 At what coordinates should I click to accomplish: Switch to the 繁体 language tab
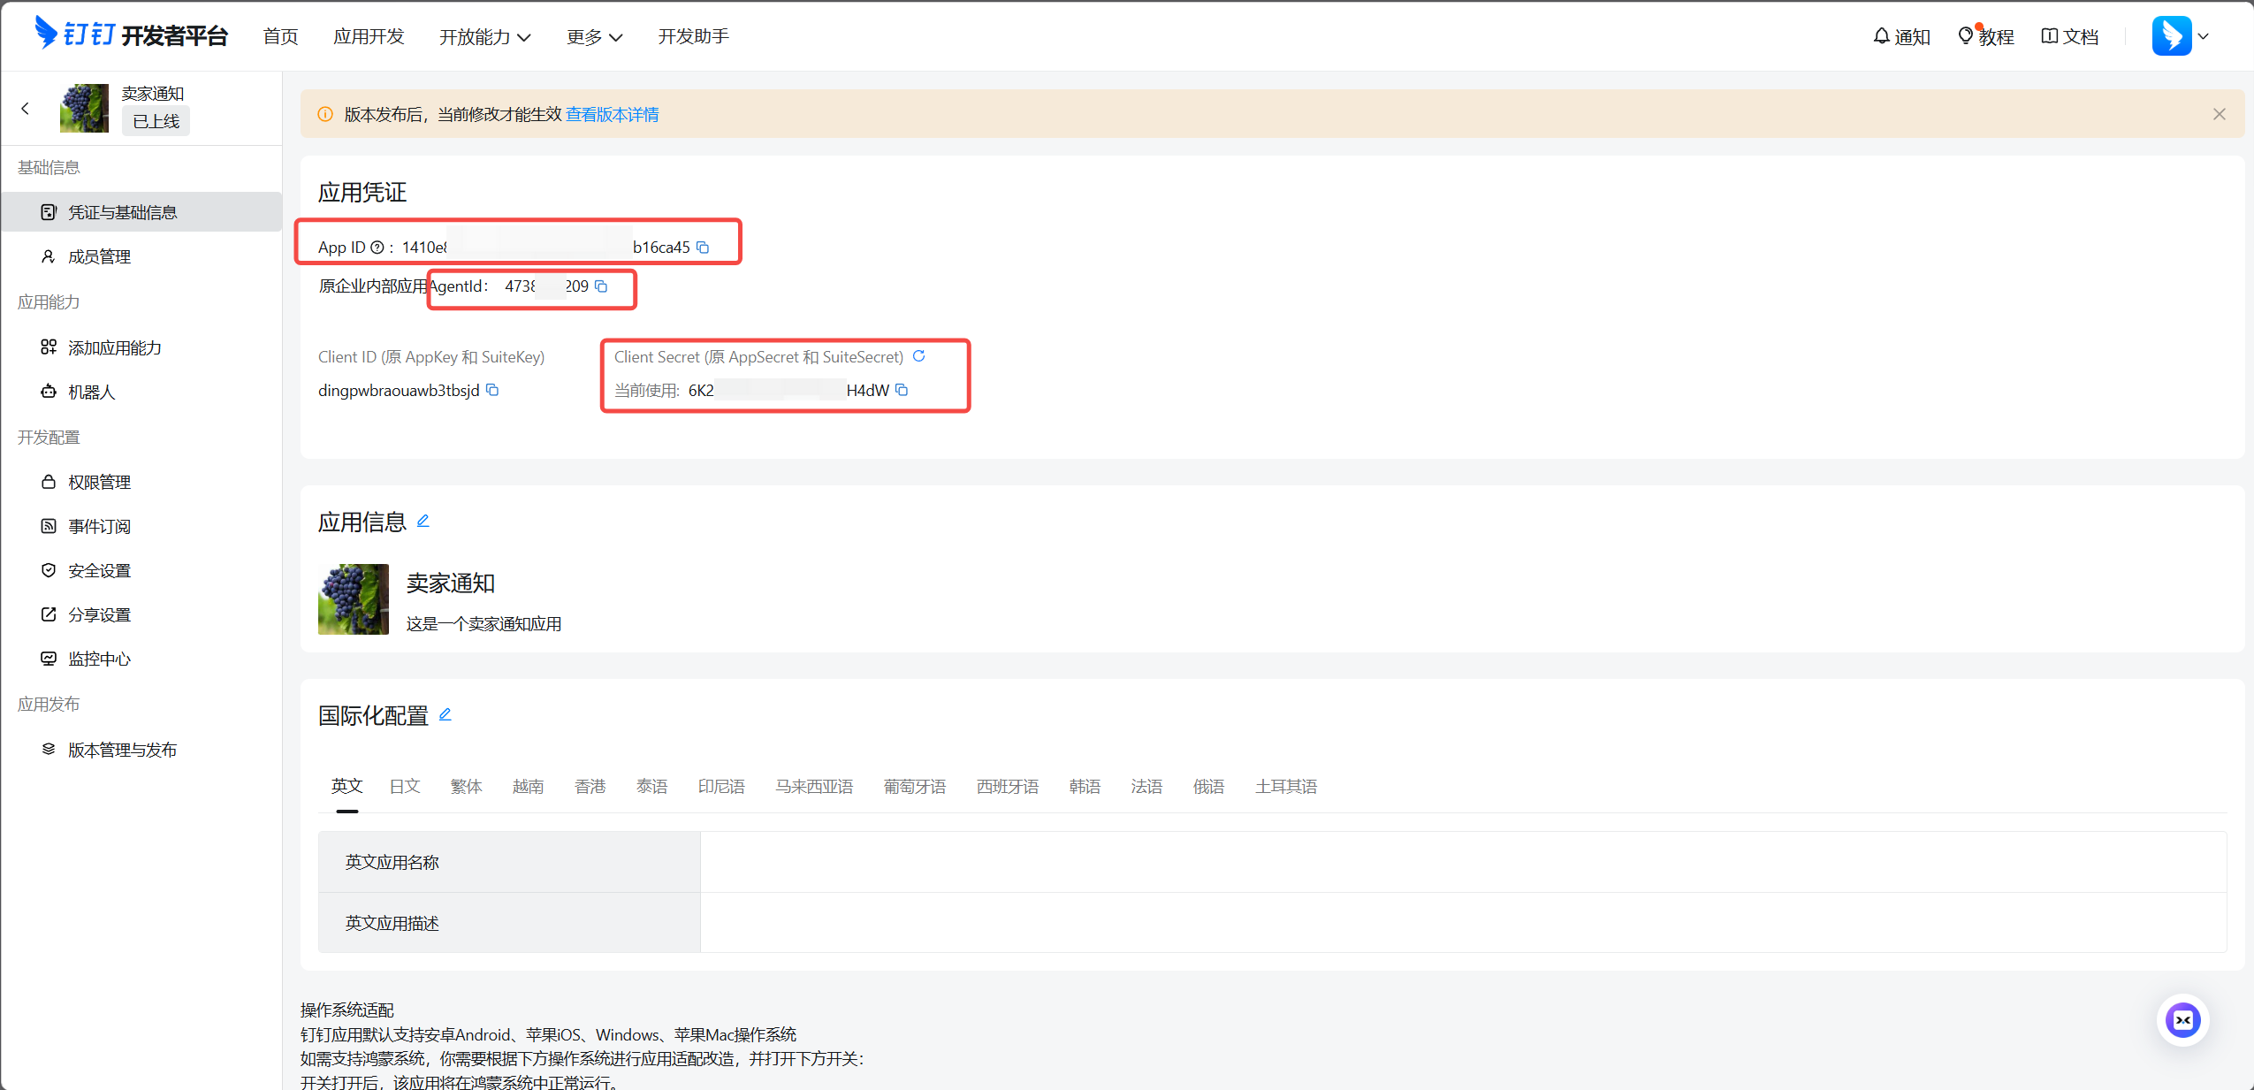coord(467,786)
